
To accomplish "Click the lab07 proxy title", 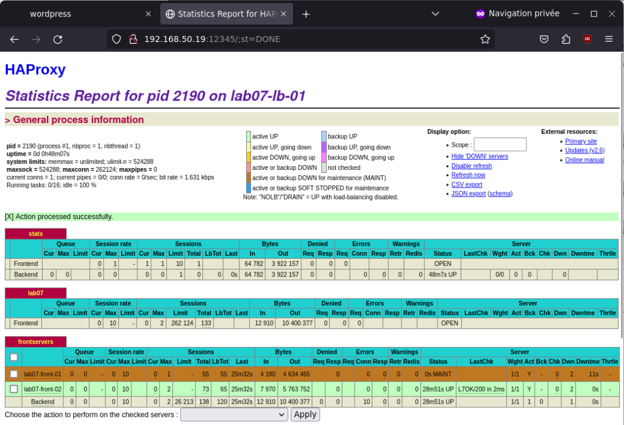I will point(35,293).
